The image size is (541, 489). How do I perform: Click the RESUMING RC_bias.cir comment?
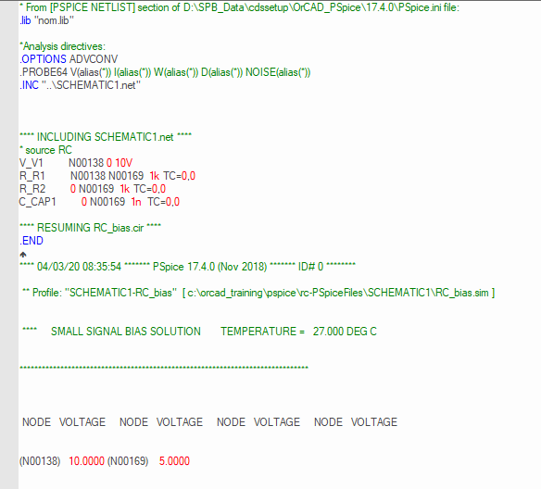[x=91, y=228]
